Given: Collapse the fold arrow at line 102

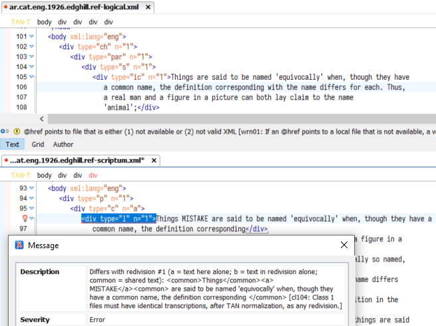Looking at the screenshot, I should (31, 47).
